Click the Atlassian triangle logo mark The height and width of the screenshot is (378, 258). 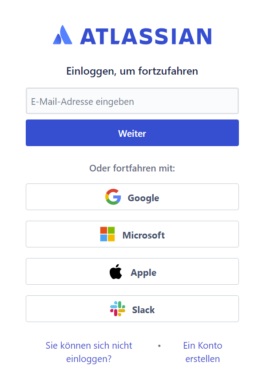(x=63, y=35)
